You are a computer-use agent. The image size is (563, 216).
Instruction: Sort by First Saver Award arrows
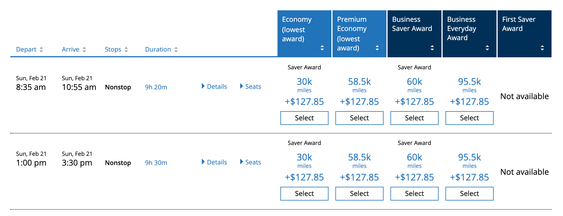point(542,48)
